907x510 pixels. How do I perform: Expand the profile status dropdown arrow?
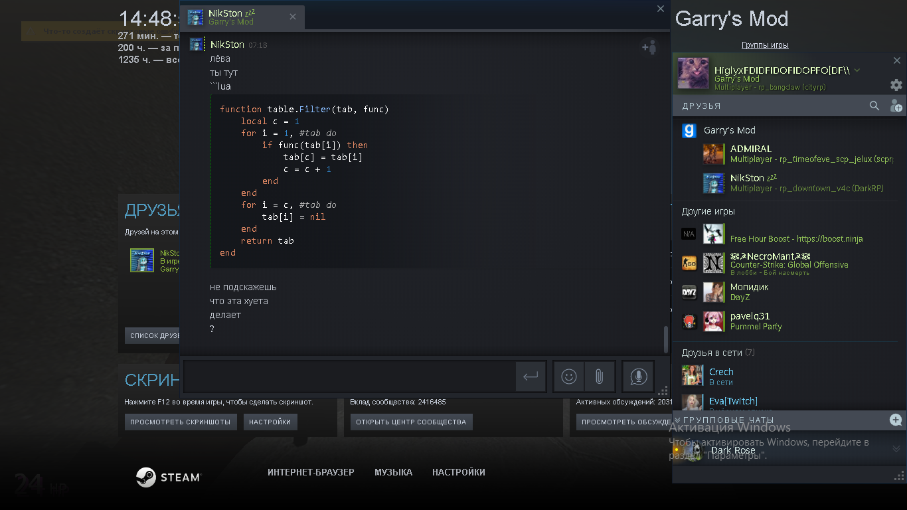coord(857,70)
